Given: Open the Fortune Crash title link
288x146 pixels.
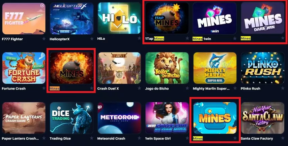Looking at the screenshot, I should pos(13,88).
